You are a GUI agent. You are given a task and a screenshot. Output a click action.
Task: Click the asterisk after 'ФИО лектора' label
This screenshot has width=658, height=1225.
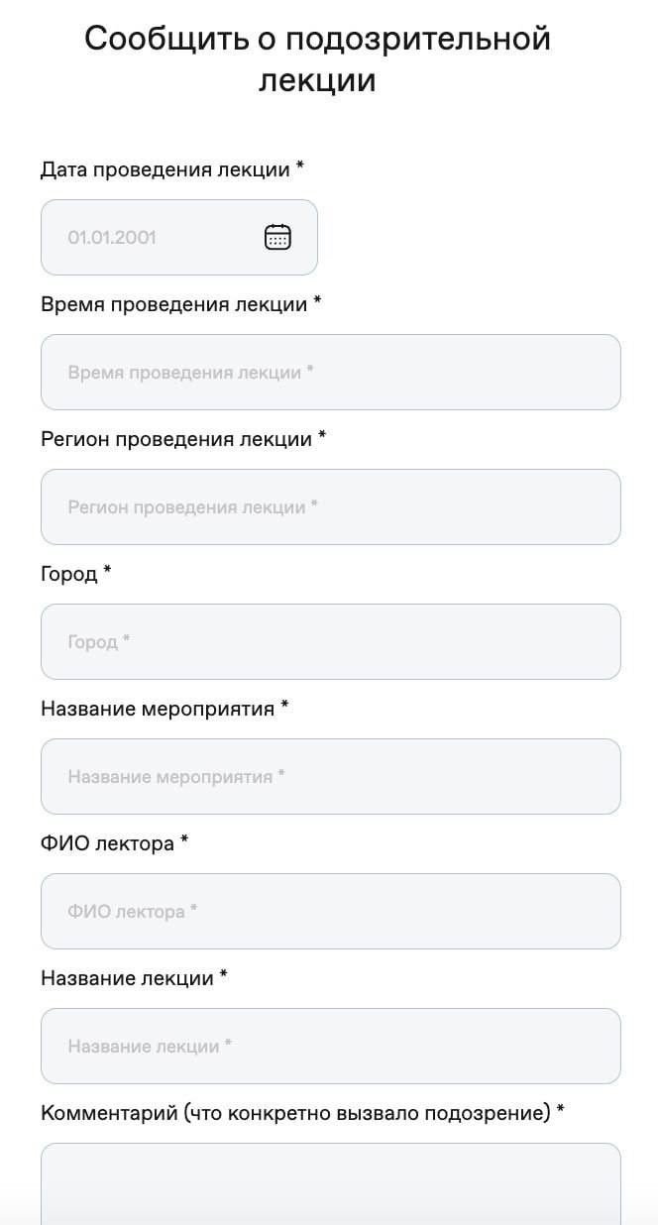[184, 841]
